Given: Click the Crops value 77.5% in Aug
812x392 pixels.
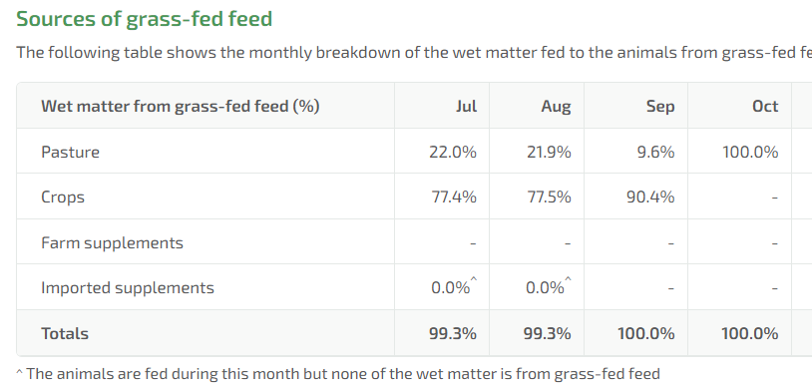Looking at the screenshot, I should pyautogui.click(x=549, y=197).
